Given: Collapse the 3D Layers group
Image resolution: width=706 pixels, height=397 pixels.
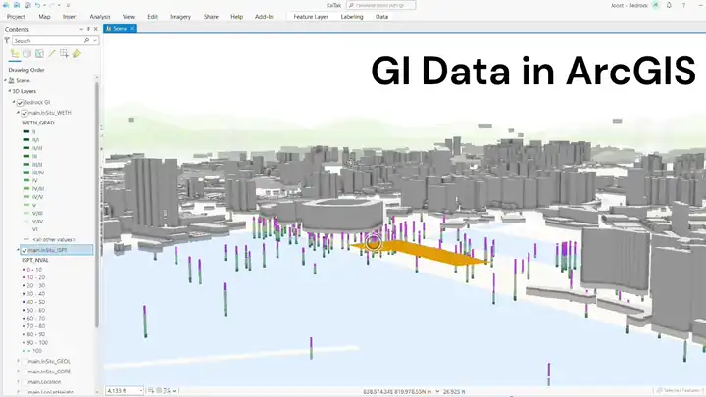Looking at the screenshot, I should click(10, 91).
